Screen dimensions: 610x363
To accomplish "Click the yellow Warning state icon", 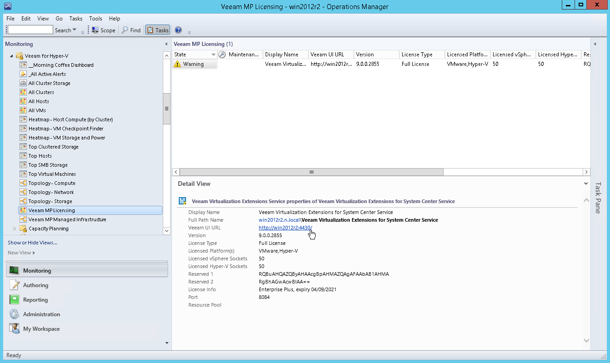I will [177, 64].
